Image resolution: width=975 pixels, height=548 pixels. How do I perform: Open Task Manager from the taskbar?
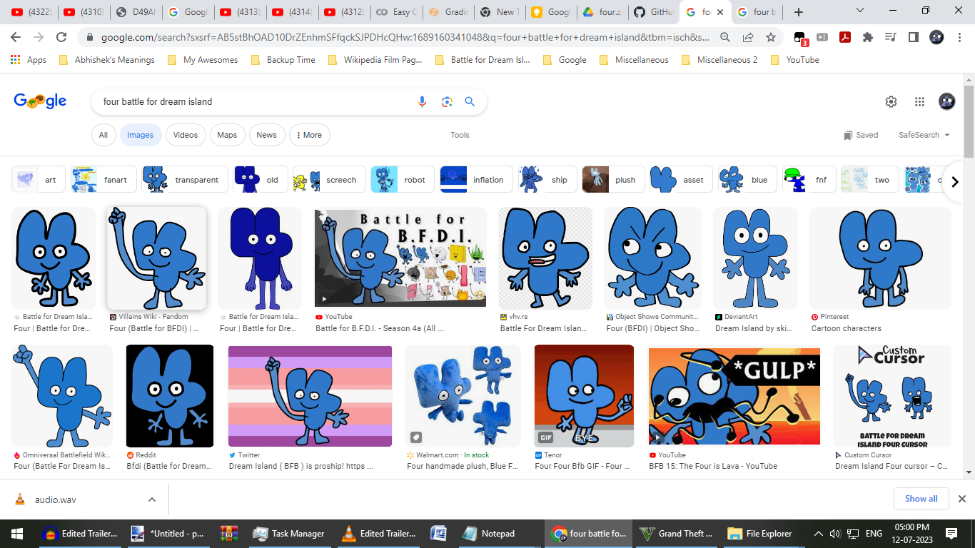point(289,533)
